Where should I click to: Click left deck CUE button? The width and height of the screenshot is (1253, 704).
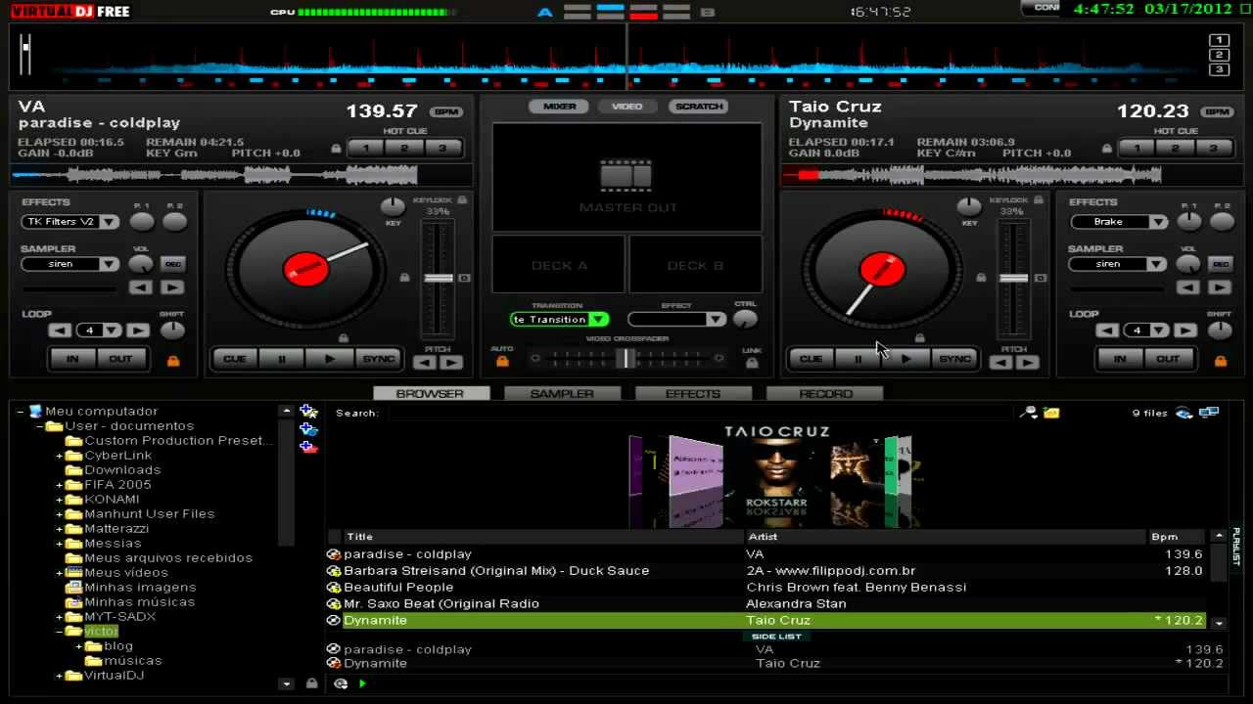235,359
